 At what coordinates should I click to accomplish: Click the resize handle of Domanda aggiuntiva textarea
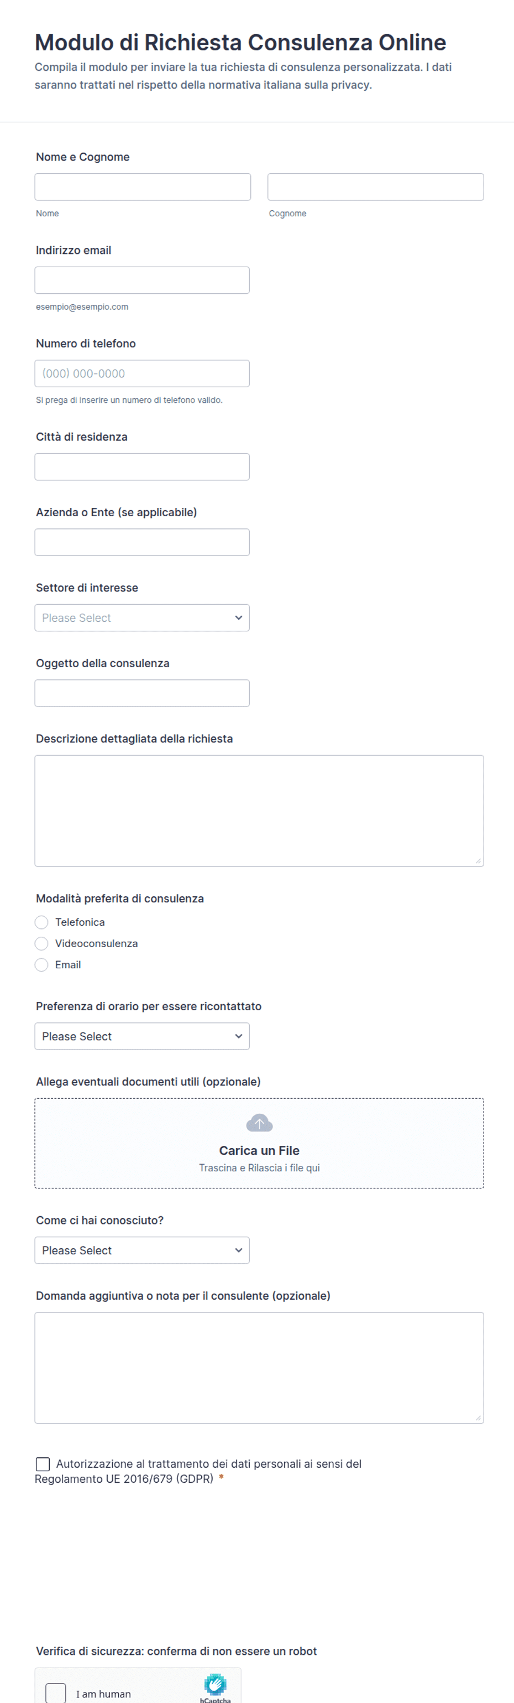[478, 1418]
